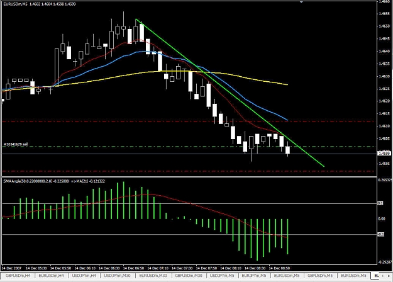Select the GBPUSDm,M30 chart tab
This screenshot has height=282, width=393.
189,276
